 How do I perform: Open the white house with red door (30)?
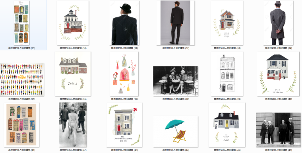click(73, 23)
